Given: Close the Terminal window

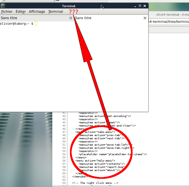Looking at the screenshot, I should (x=145, y=6).
